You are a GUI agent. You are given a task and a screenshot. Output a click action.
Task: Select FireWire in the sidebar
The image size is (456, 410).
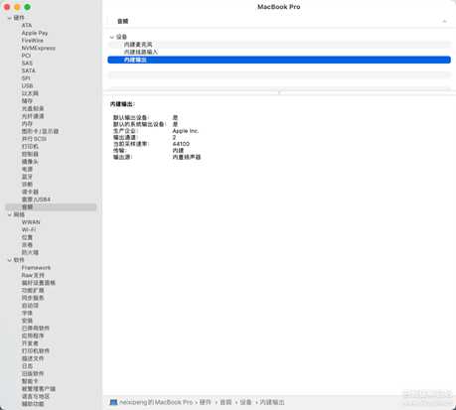tap(33, 41)
